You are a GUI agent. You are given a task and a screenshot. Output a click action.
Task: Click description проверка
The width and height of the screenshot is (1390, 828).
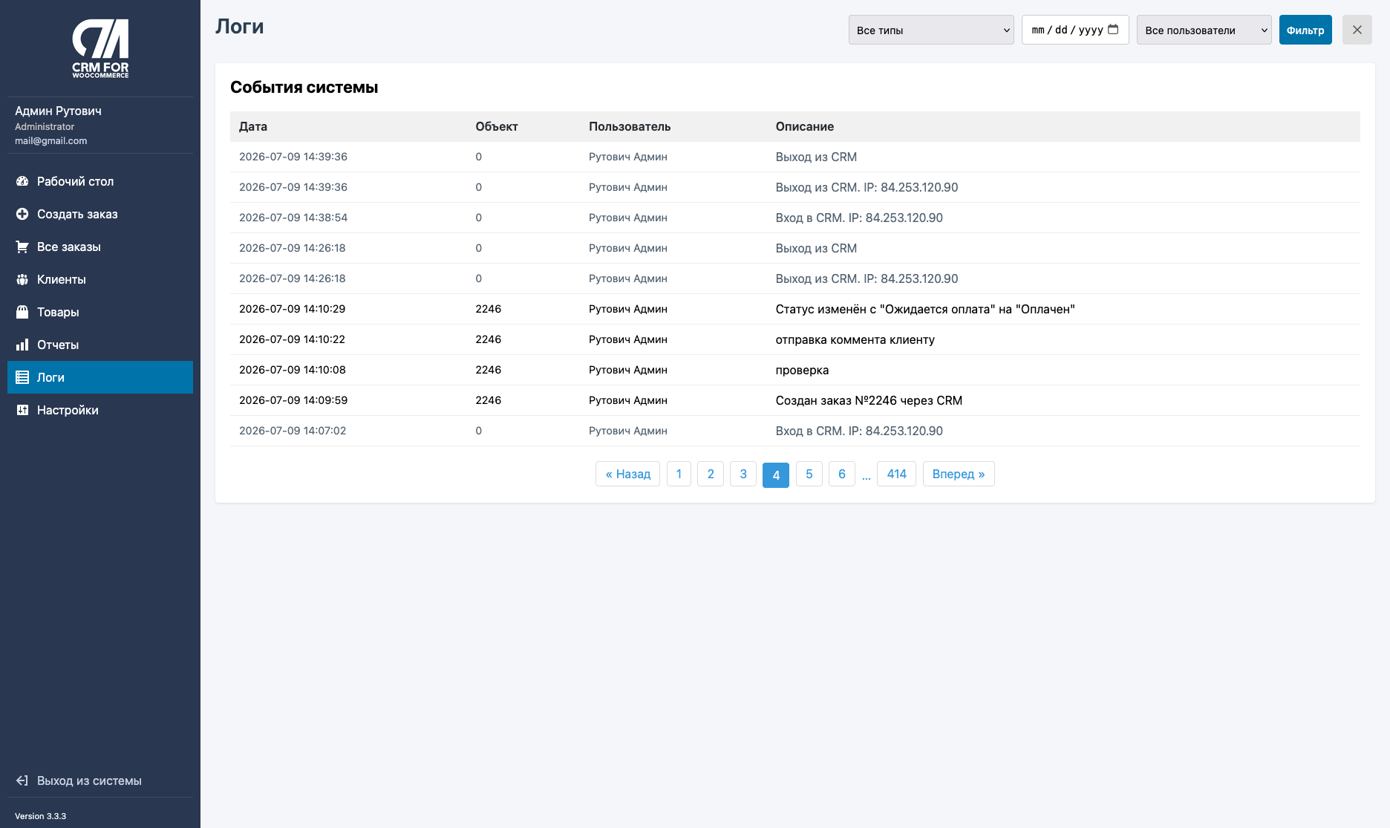[802, 370]
